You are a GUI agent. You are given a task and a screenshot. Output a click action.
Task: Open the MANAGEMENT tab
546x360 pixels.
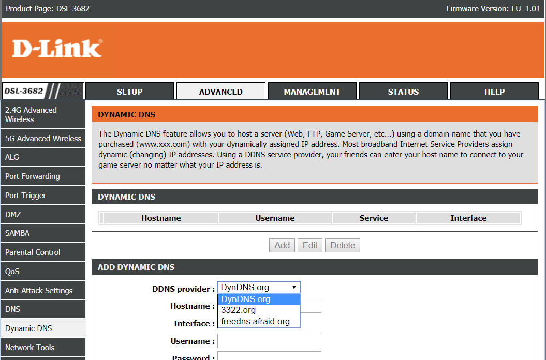tap(312, 91)
